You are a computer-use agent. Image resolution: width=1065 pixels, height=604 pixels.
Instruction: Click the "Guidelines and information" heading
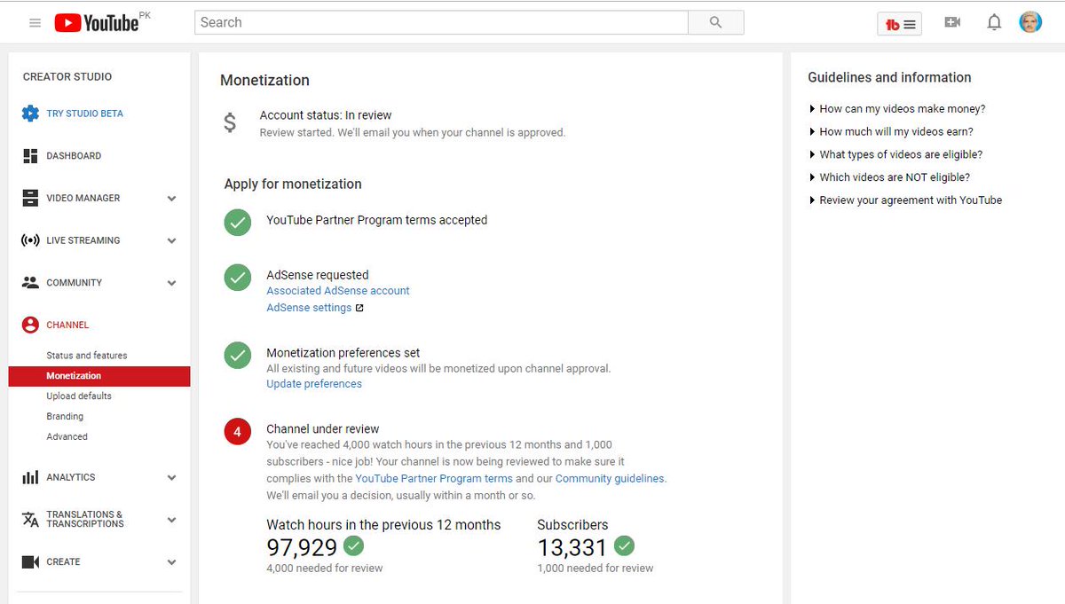[889, 78]
